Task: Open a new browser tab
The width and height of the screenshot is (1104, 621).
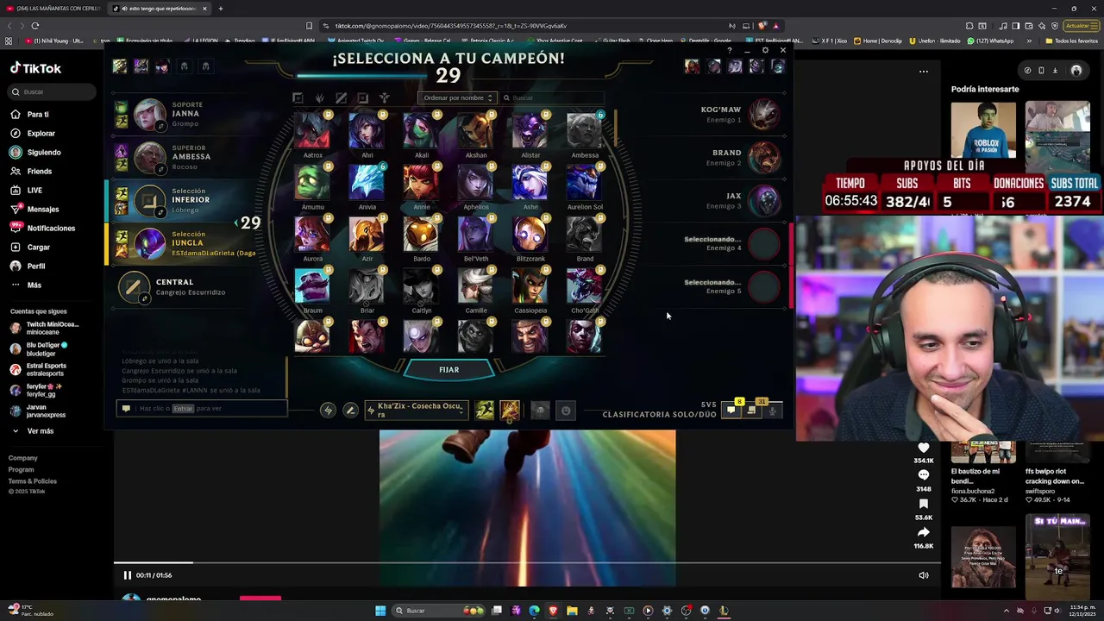Action: coord(221,9)
